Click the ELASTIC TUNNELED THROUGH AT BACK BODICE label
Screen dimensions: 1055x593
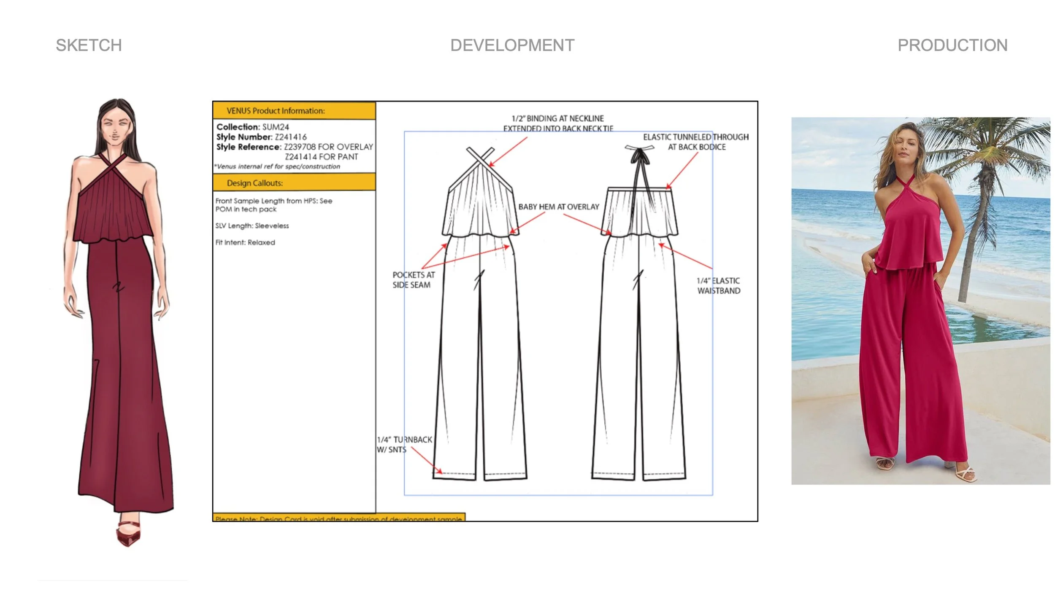pyautogui.click(x=695, y=142)
